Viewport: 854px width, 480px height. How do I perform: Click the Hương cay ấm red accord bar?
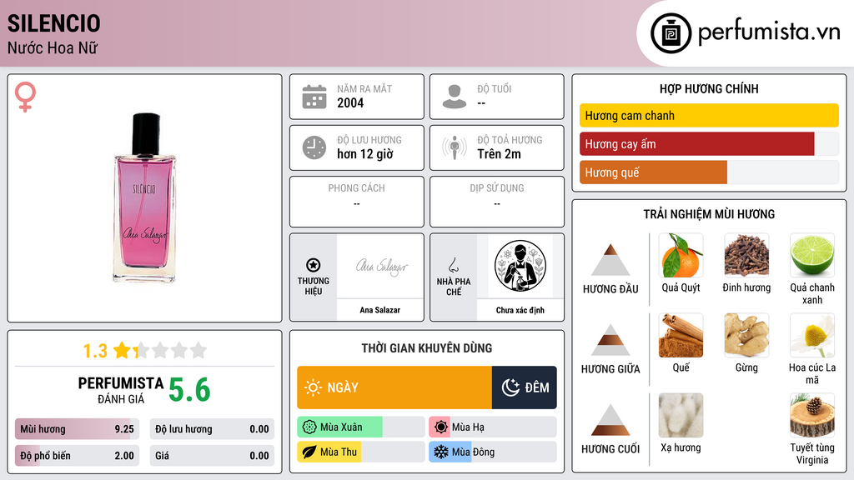696,144
